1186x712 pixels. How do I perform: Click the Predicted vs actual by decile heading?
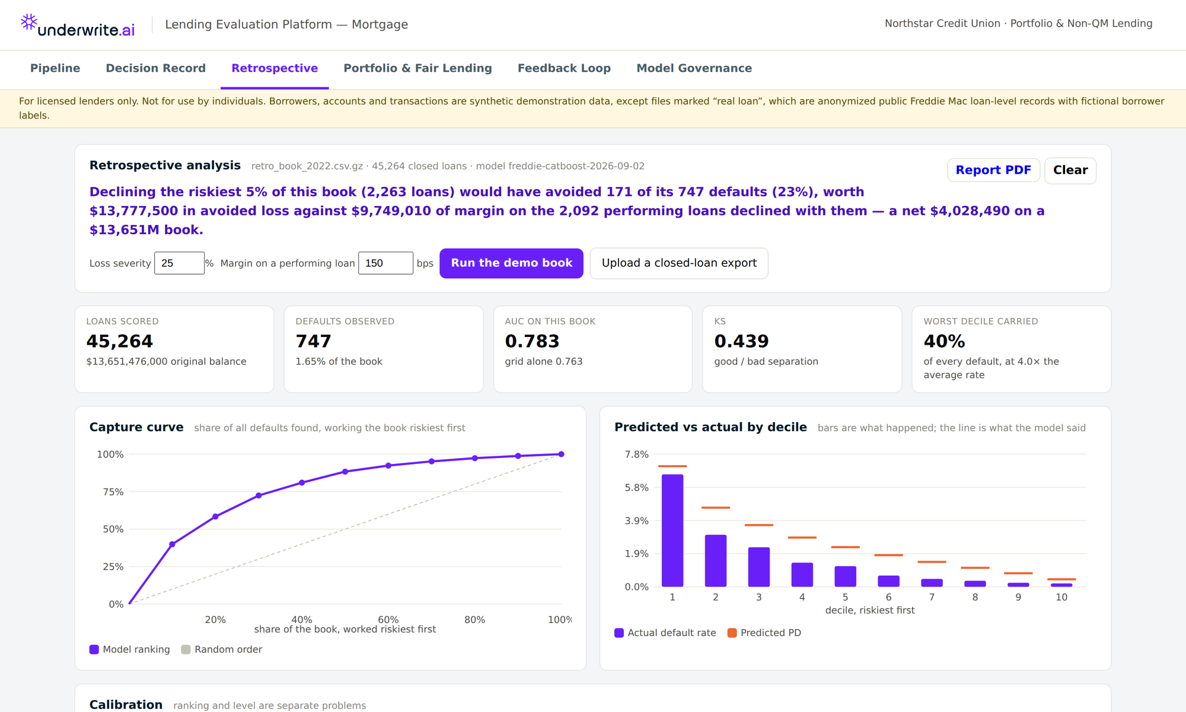click(x=710, y=427)
